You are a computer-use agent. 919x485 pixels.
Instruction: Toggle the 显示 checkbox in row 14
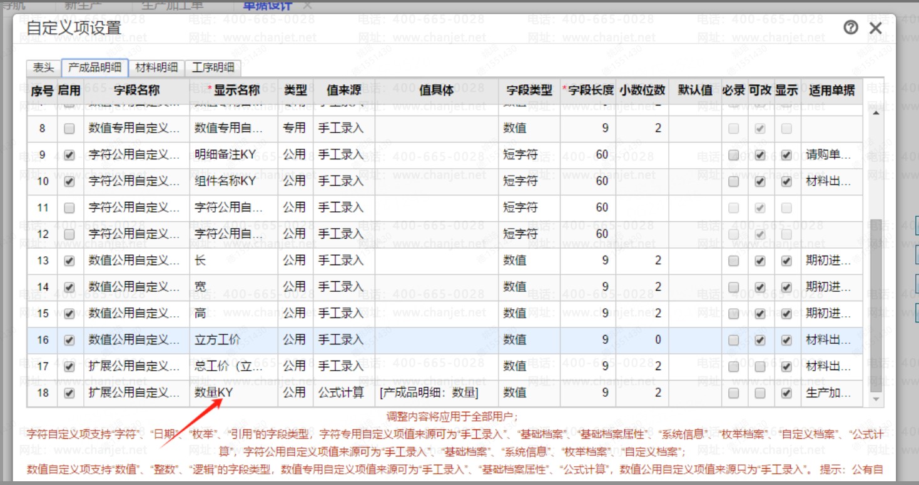coord(786,287)
